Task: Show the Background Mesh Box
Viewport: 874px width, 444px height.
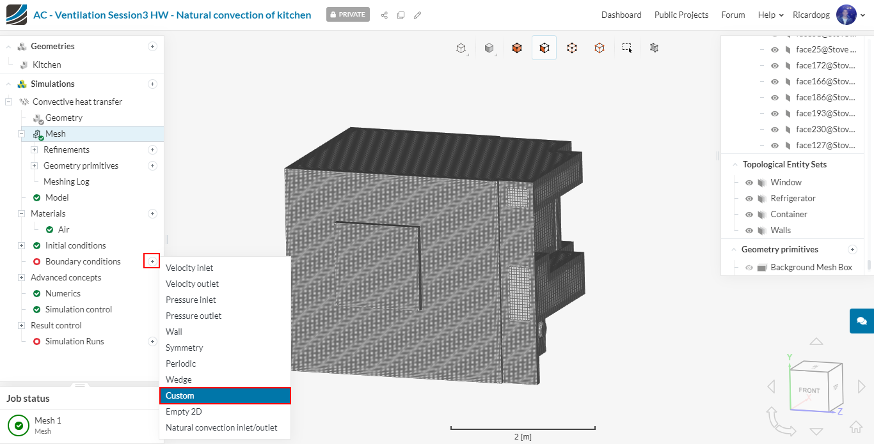Action: pyautogui.click(x=749, y=268)
